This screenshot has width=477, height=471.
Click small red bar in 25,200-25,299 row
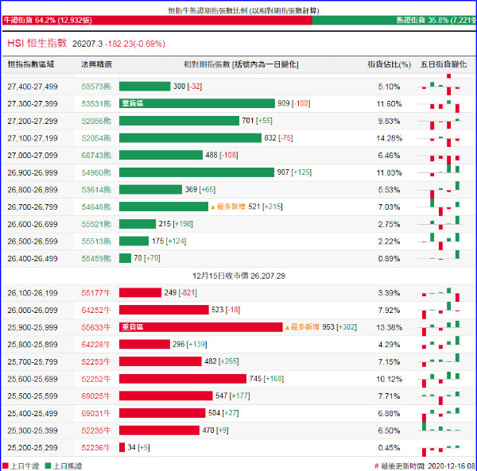[x=122, y=447]
